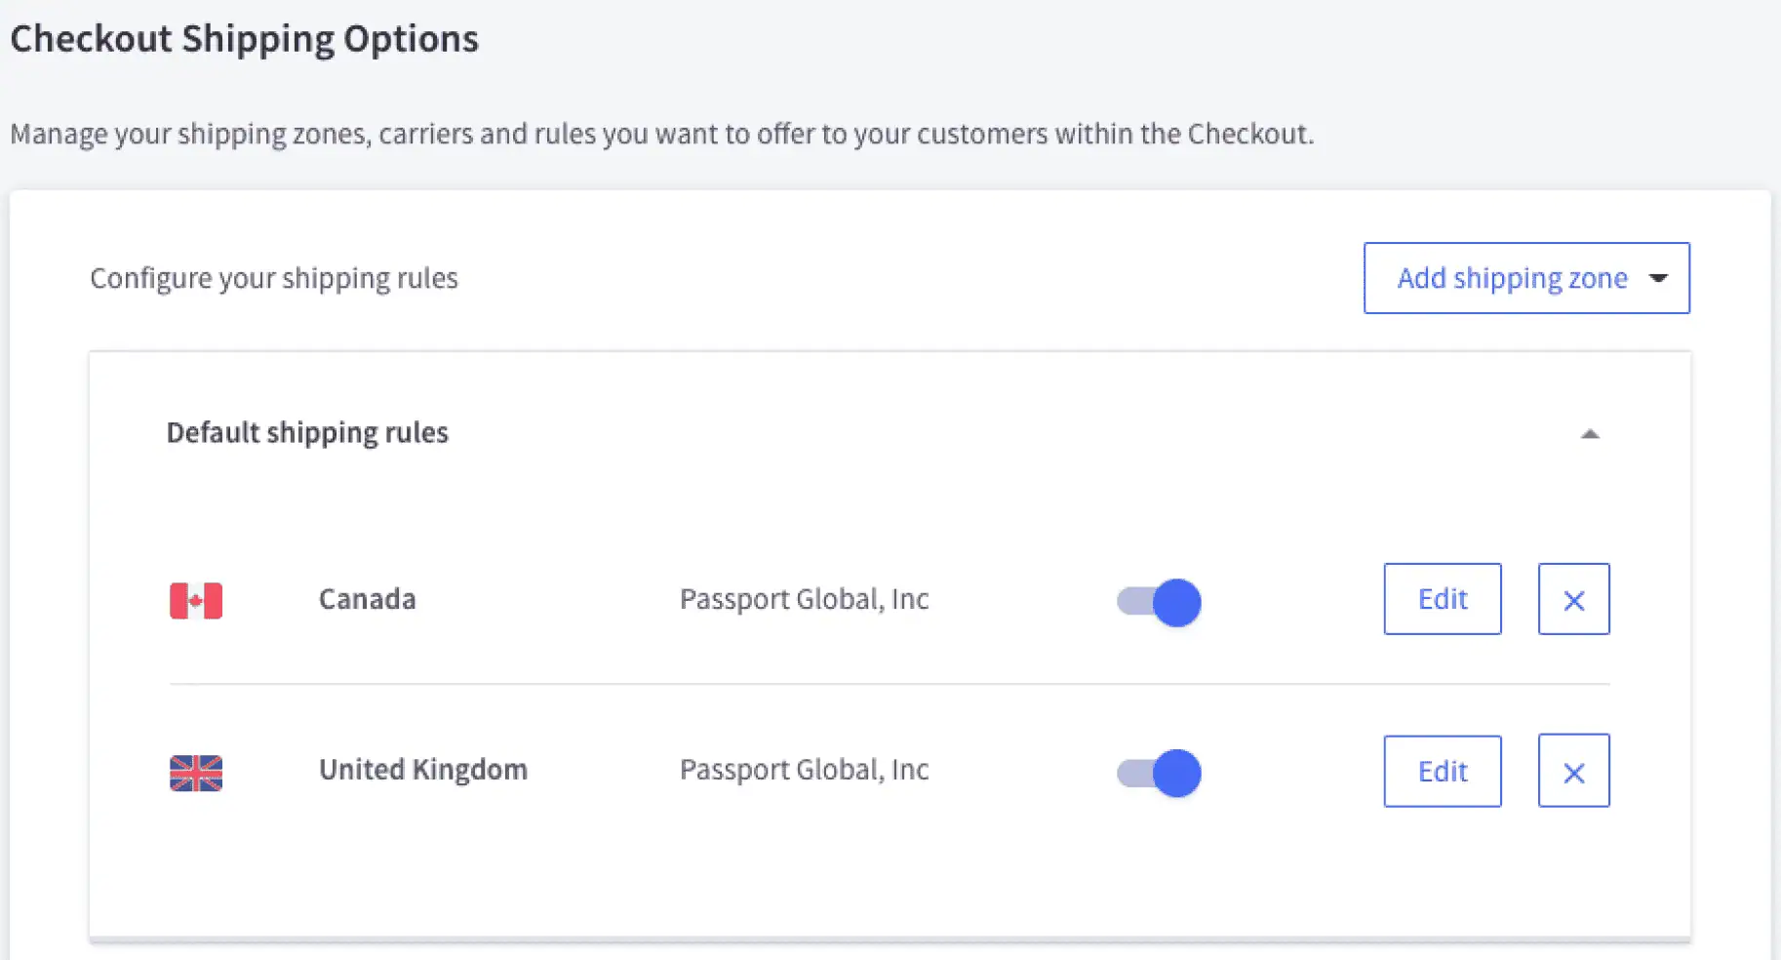Remove the Canada shipping rule
The width and height of the screenshot is (1781, 960).
(1573, 600)
